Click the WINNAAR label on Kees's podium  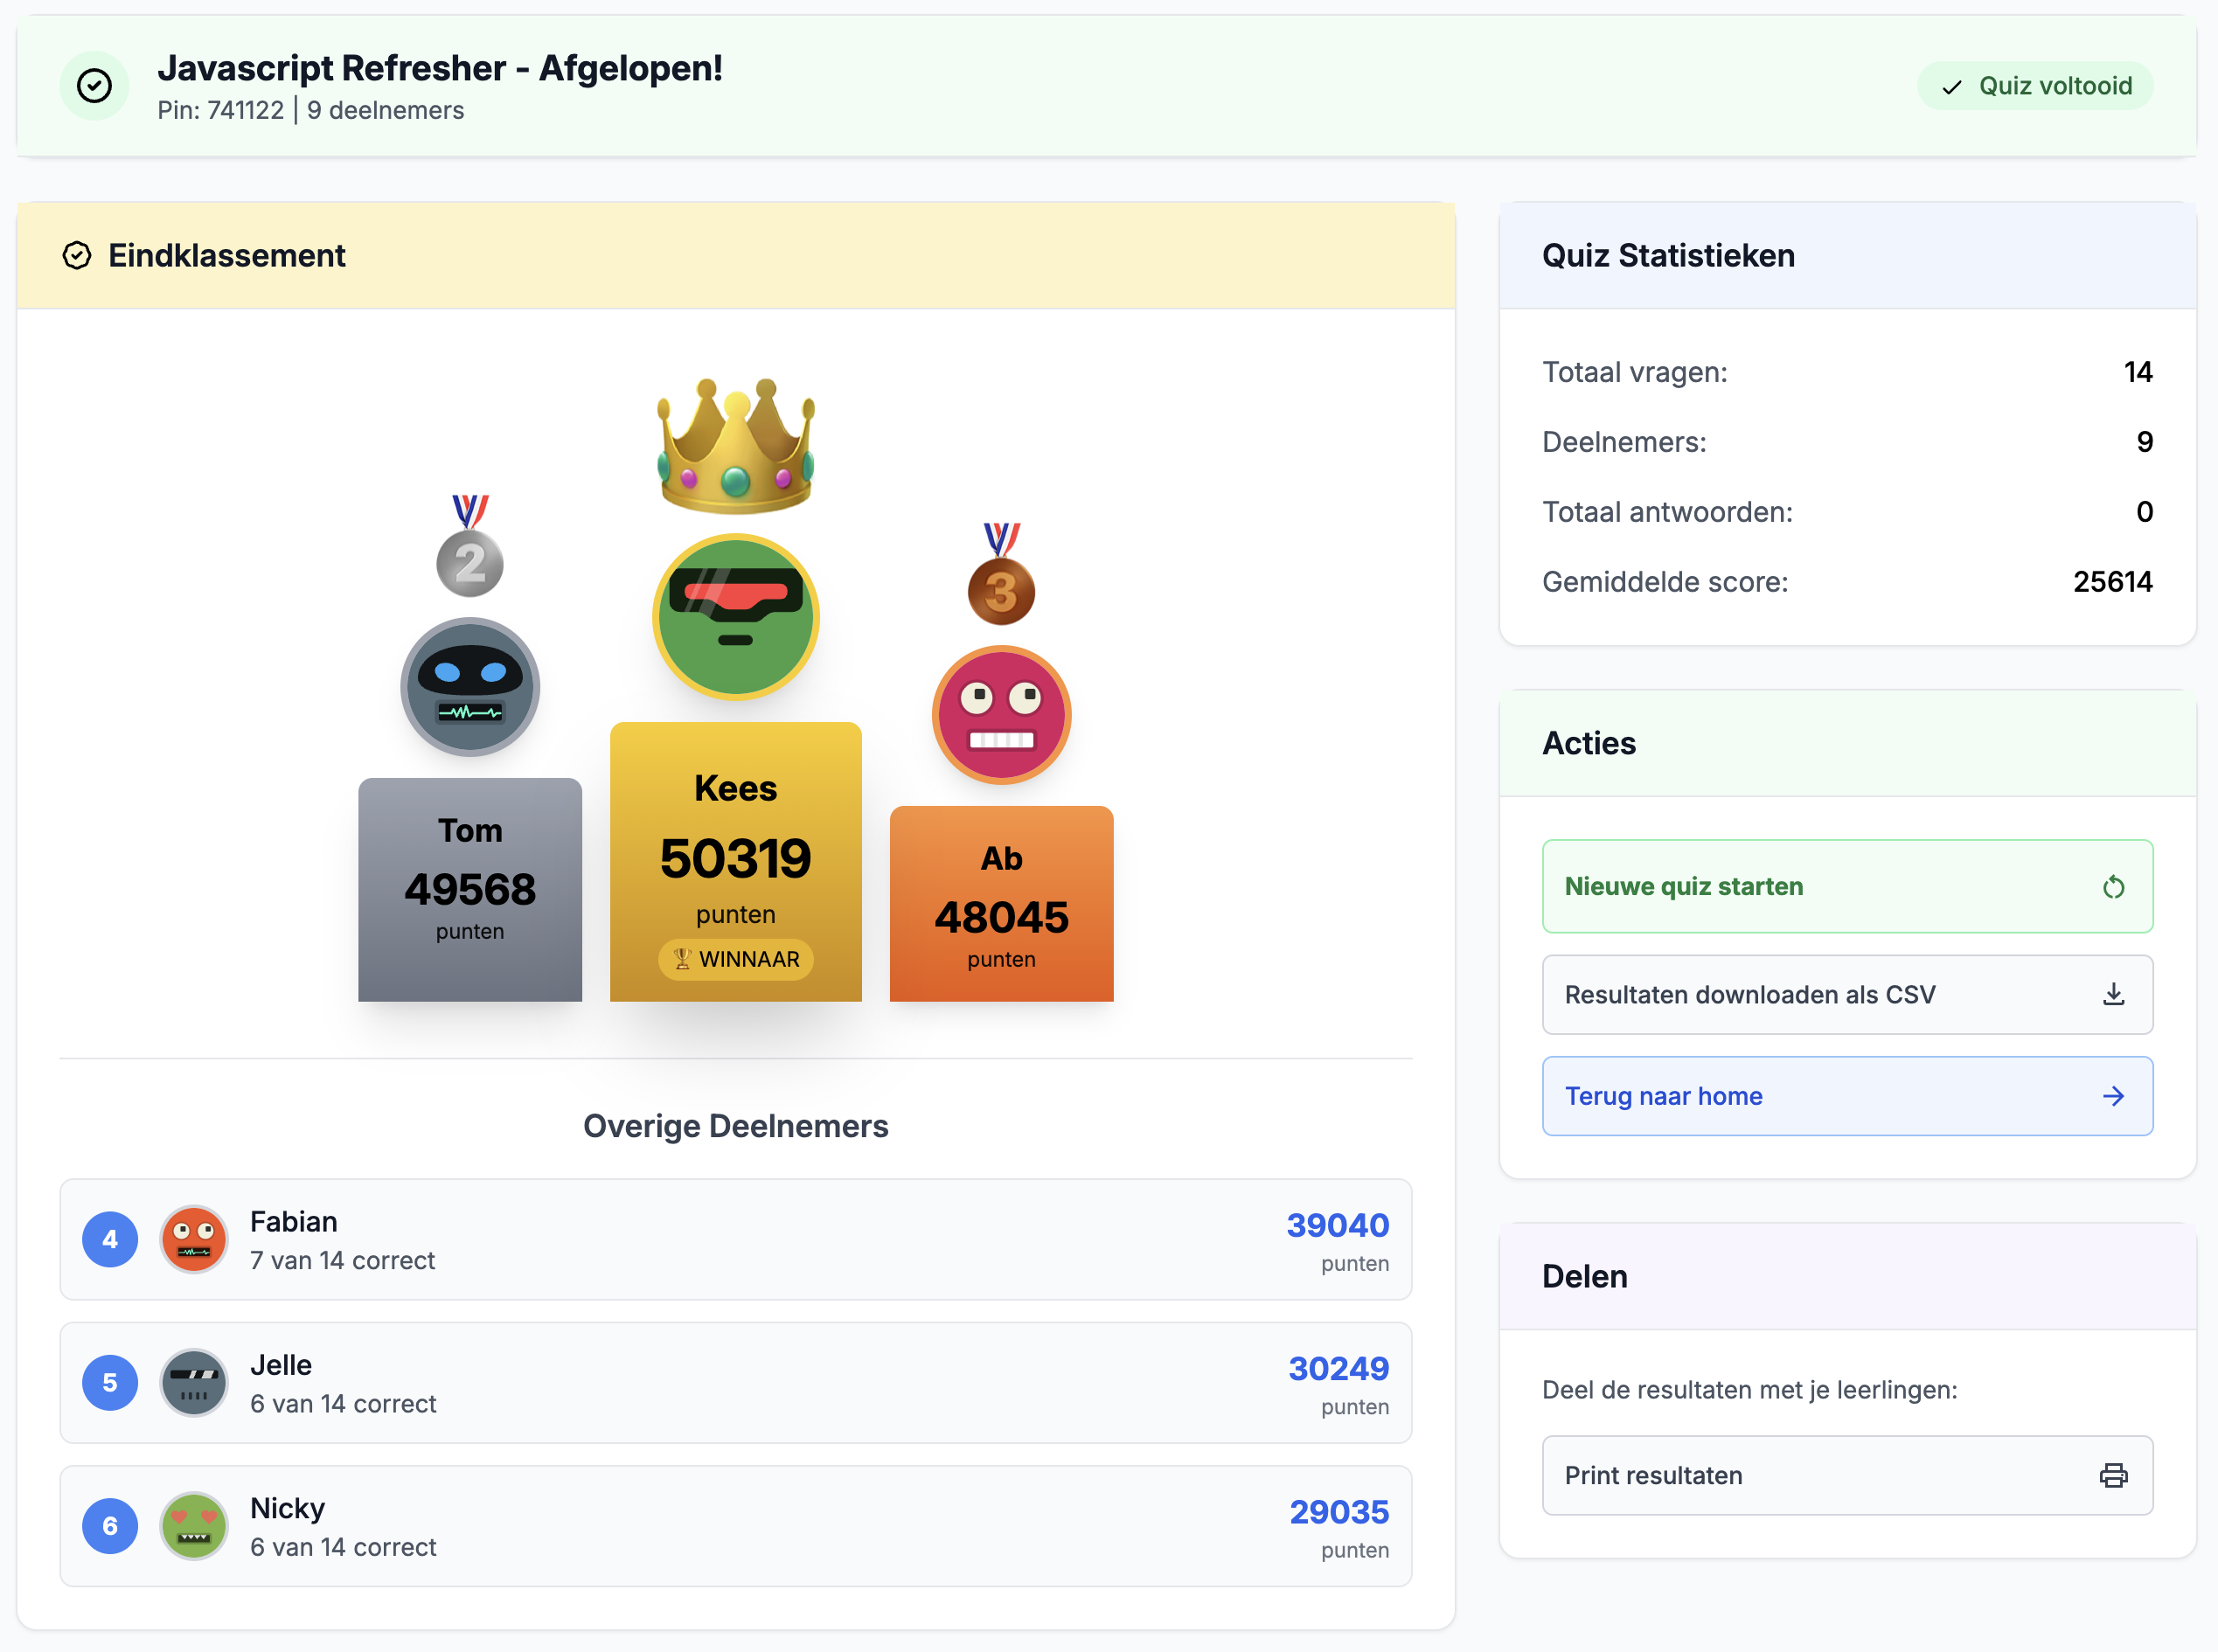click(x=735, y=959)
